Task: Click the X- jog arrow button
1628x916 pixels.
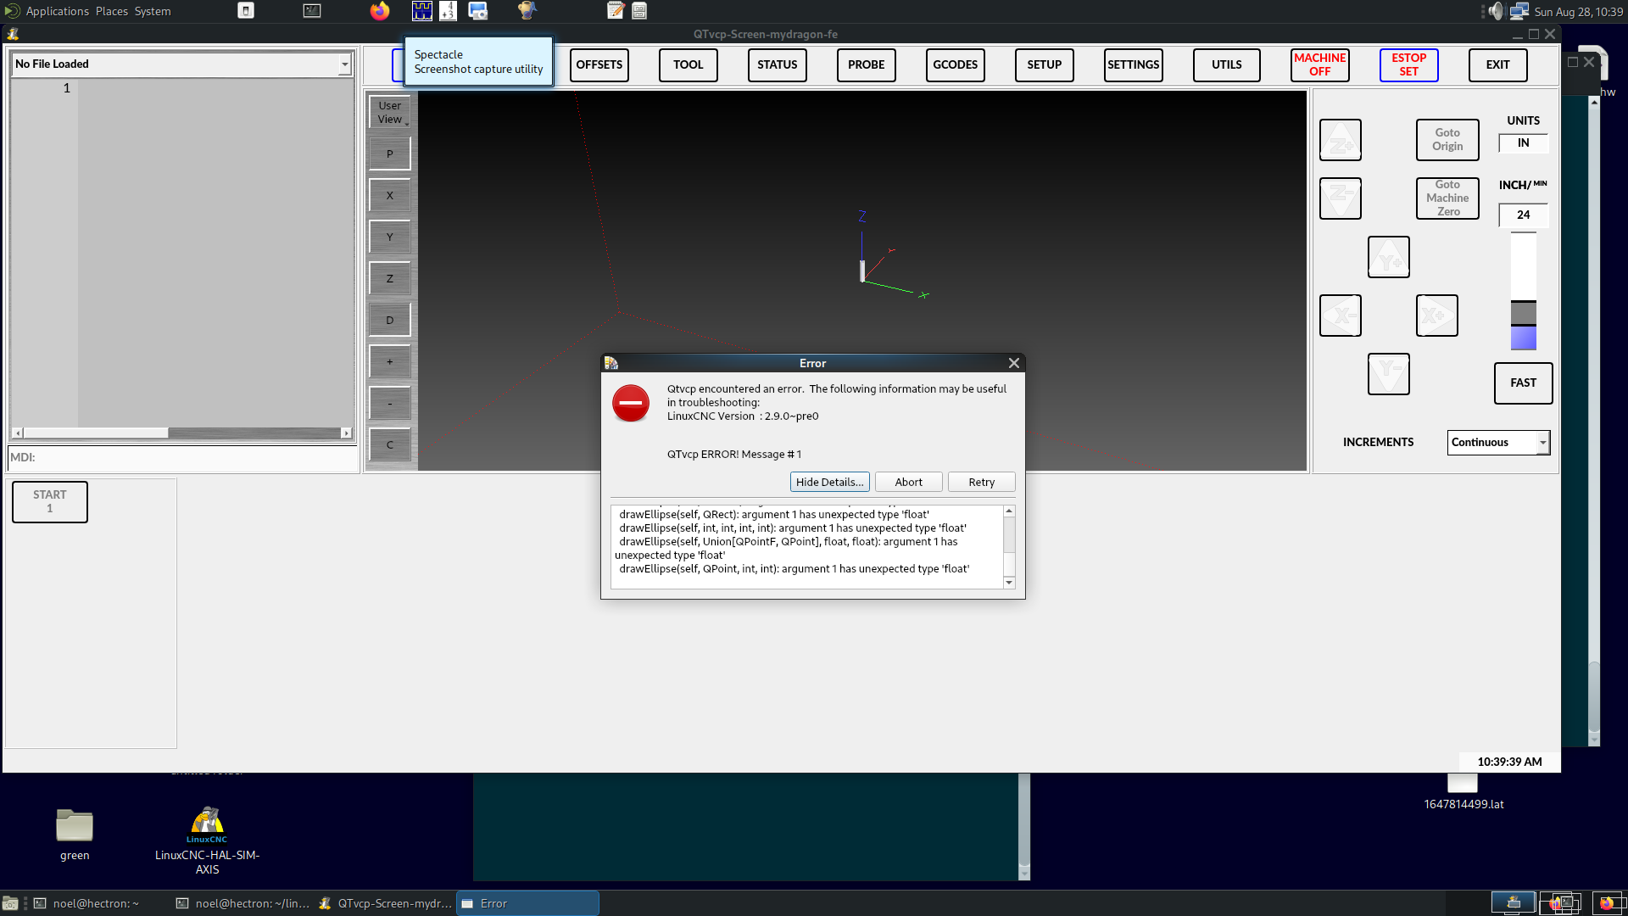Action: click(x=1341, y=316)
